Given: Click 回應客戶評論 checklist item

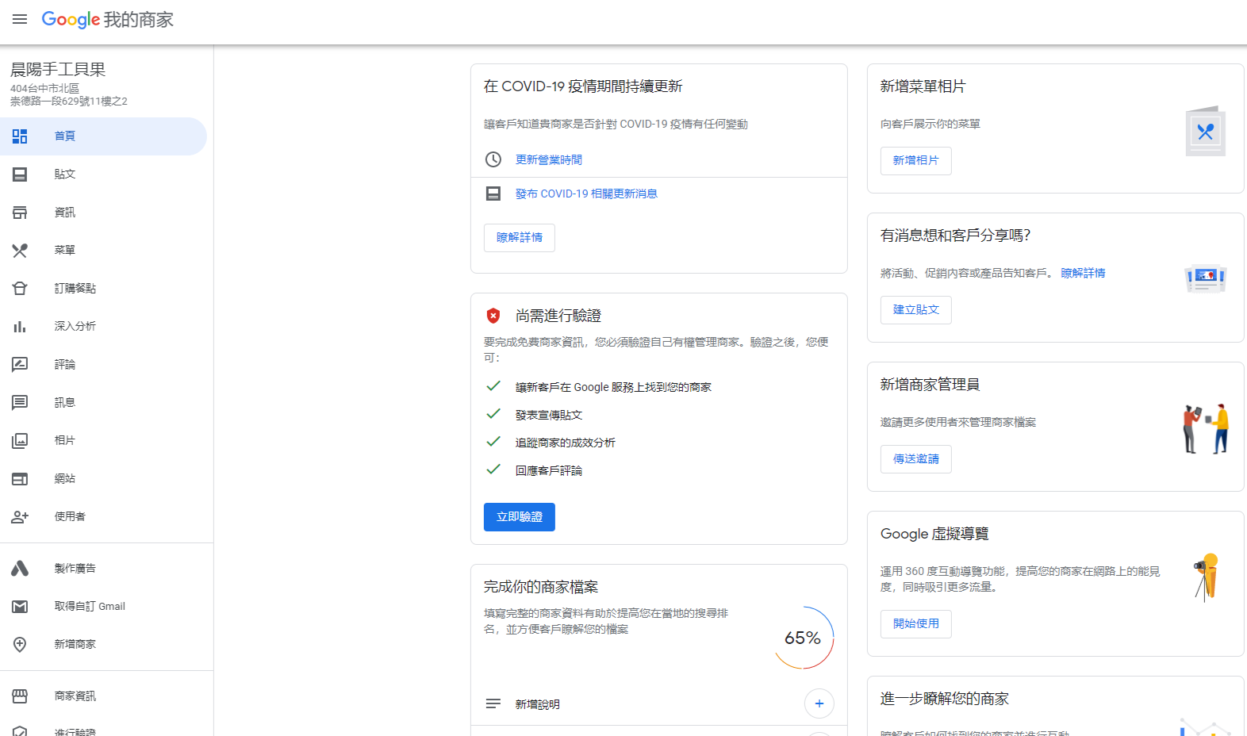Looking at the screenshot, I should click(549, 471).
